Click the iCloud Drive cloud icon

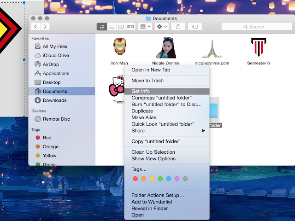[x=38, y=55]
